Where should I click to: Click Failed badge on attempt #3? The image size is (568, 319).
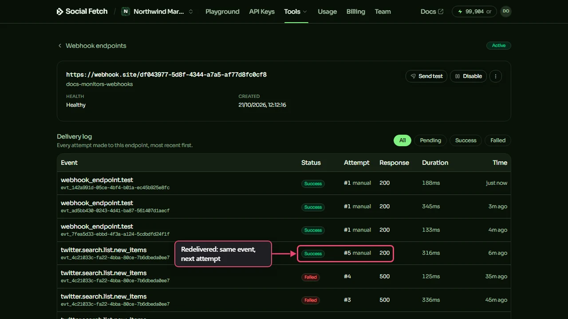[311, 300]
